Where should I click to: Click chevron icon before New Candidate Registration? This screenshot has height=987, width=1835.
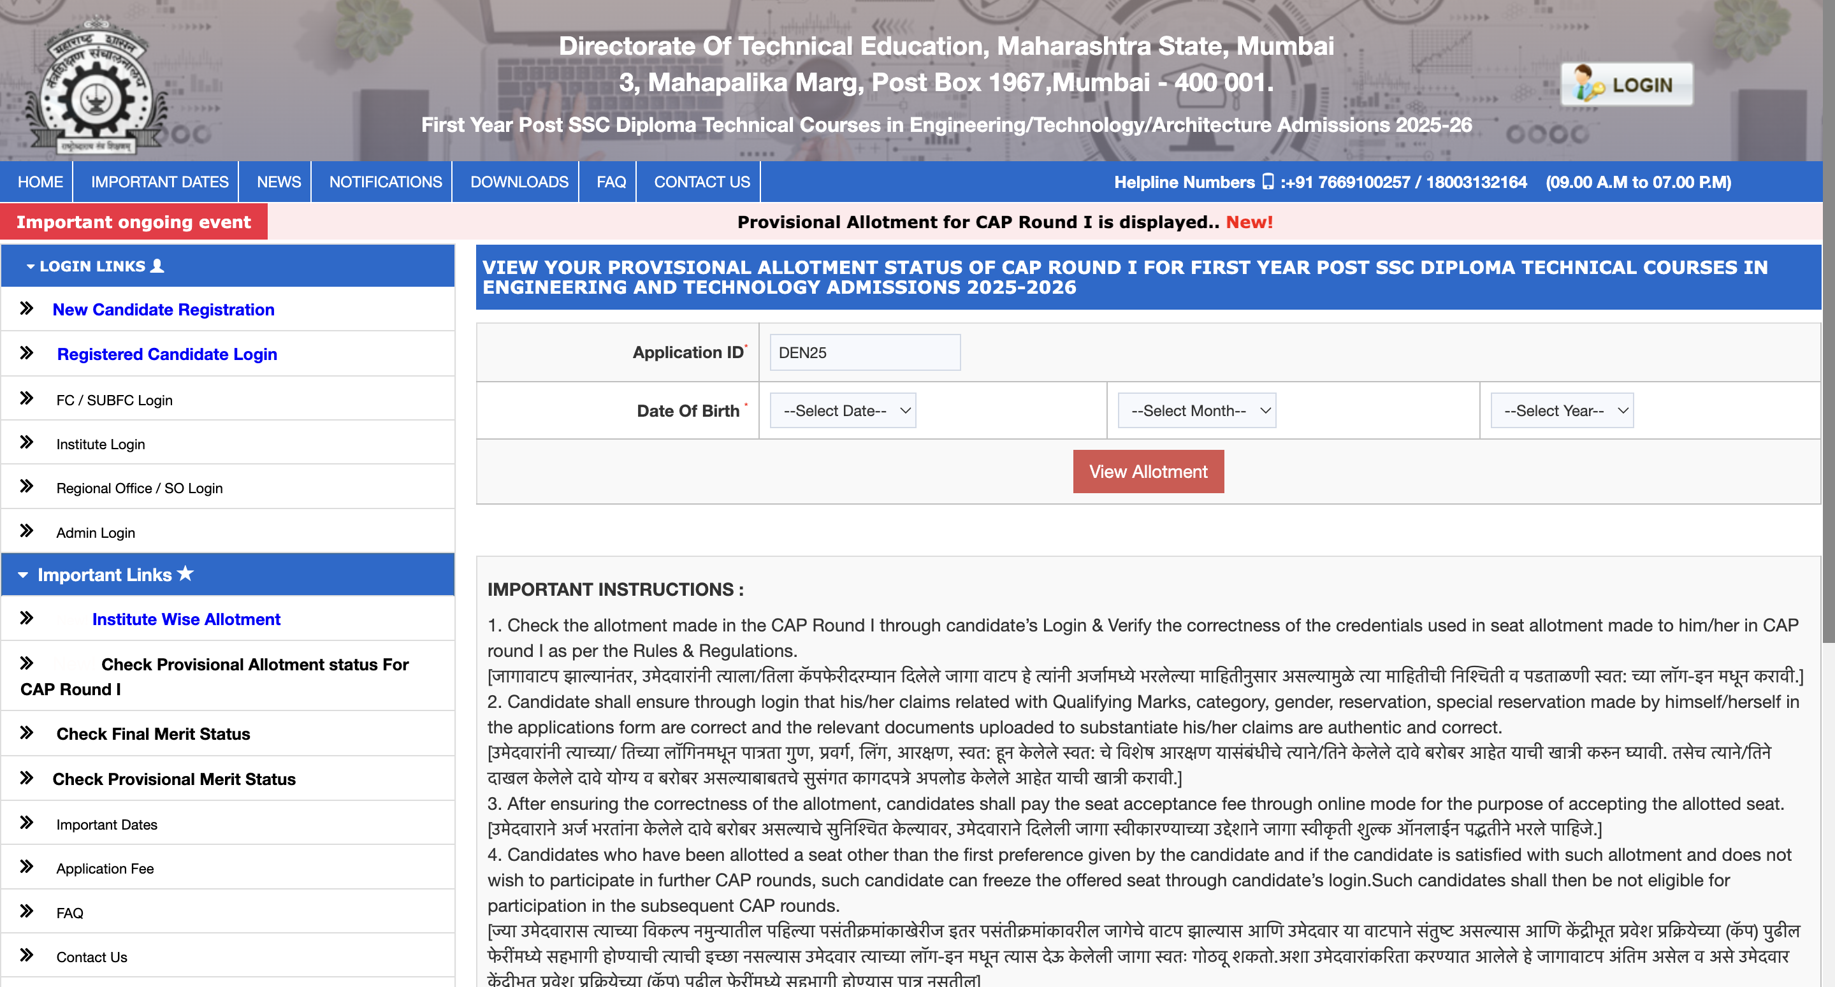click(27, 308)
